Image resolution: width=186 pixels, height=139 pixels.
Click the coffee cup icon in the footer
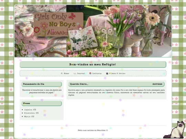coord(107,130)
